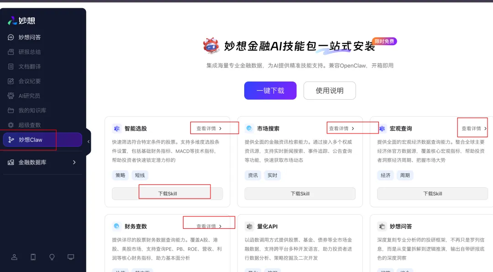Click the 市场搜索 card icon
The image size is (493, 272).
(249, 128)
